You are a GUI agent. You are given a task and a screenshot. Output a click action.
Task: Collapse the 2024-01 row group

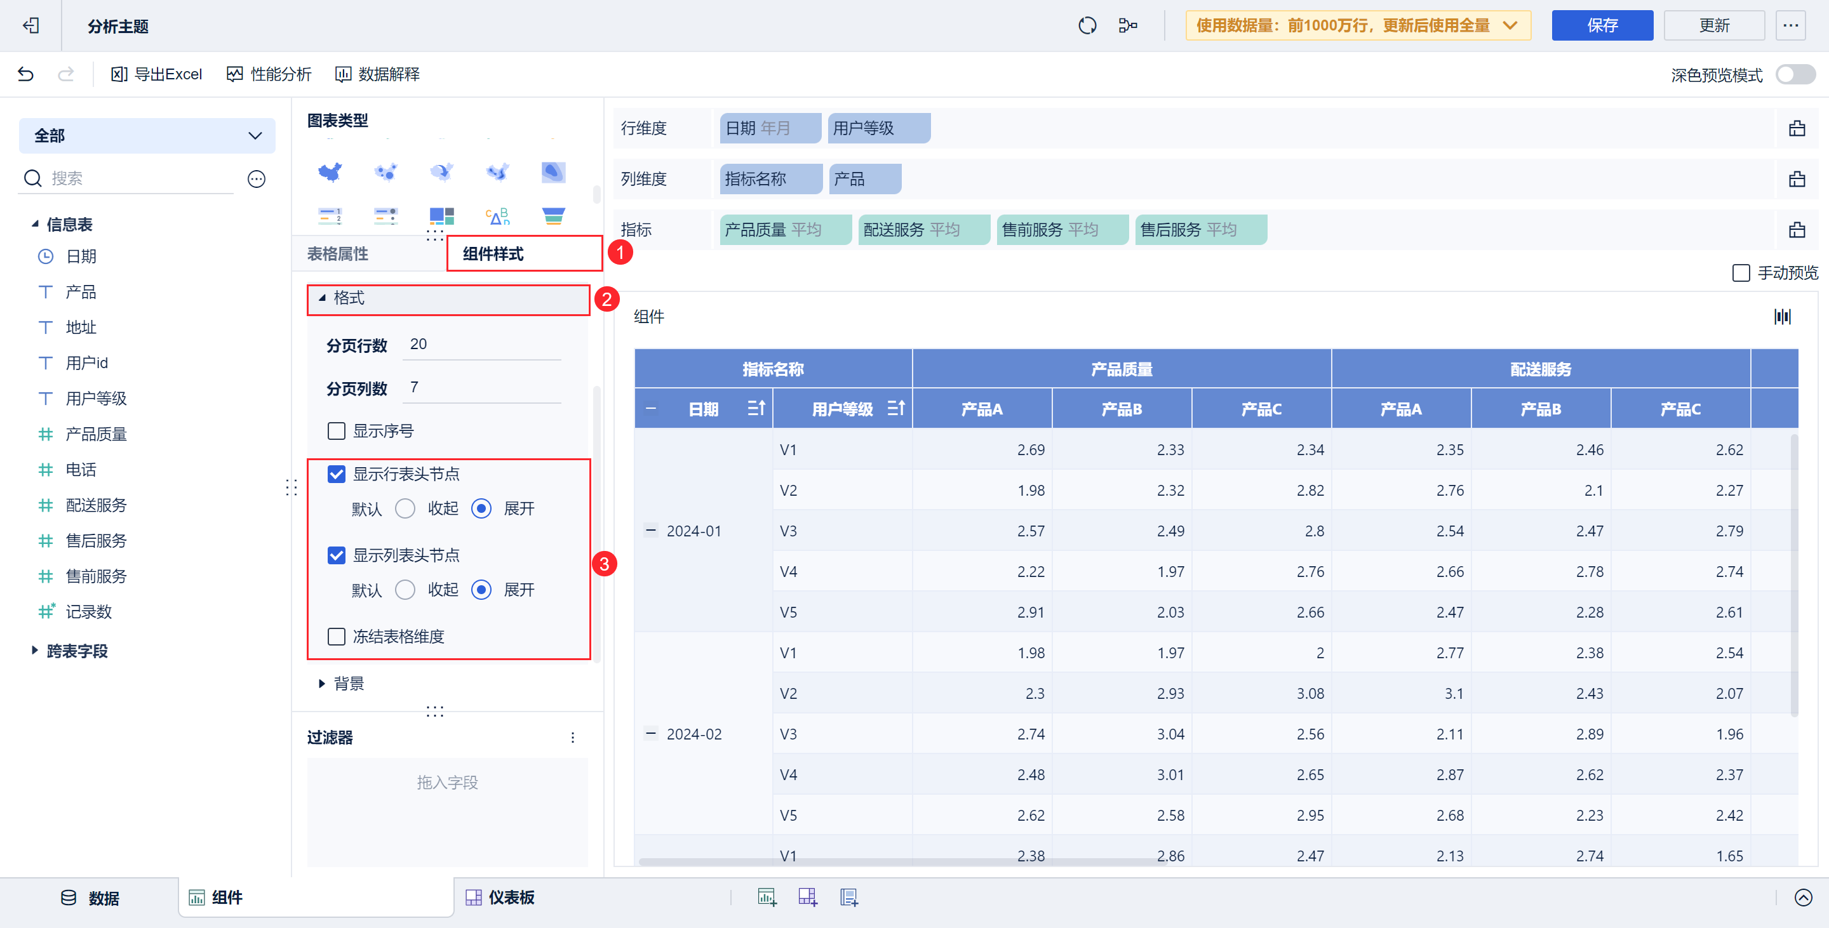(650, 530)
